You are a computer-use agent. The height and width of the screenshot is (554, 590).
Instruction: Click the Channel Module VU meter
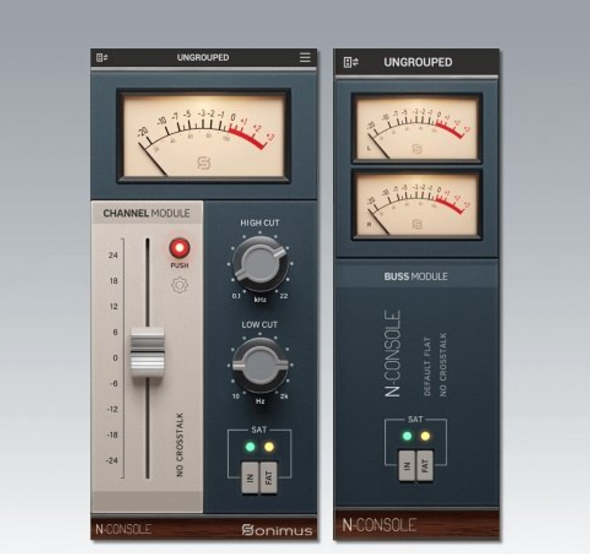204,136
